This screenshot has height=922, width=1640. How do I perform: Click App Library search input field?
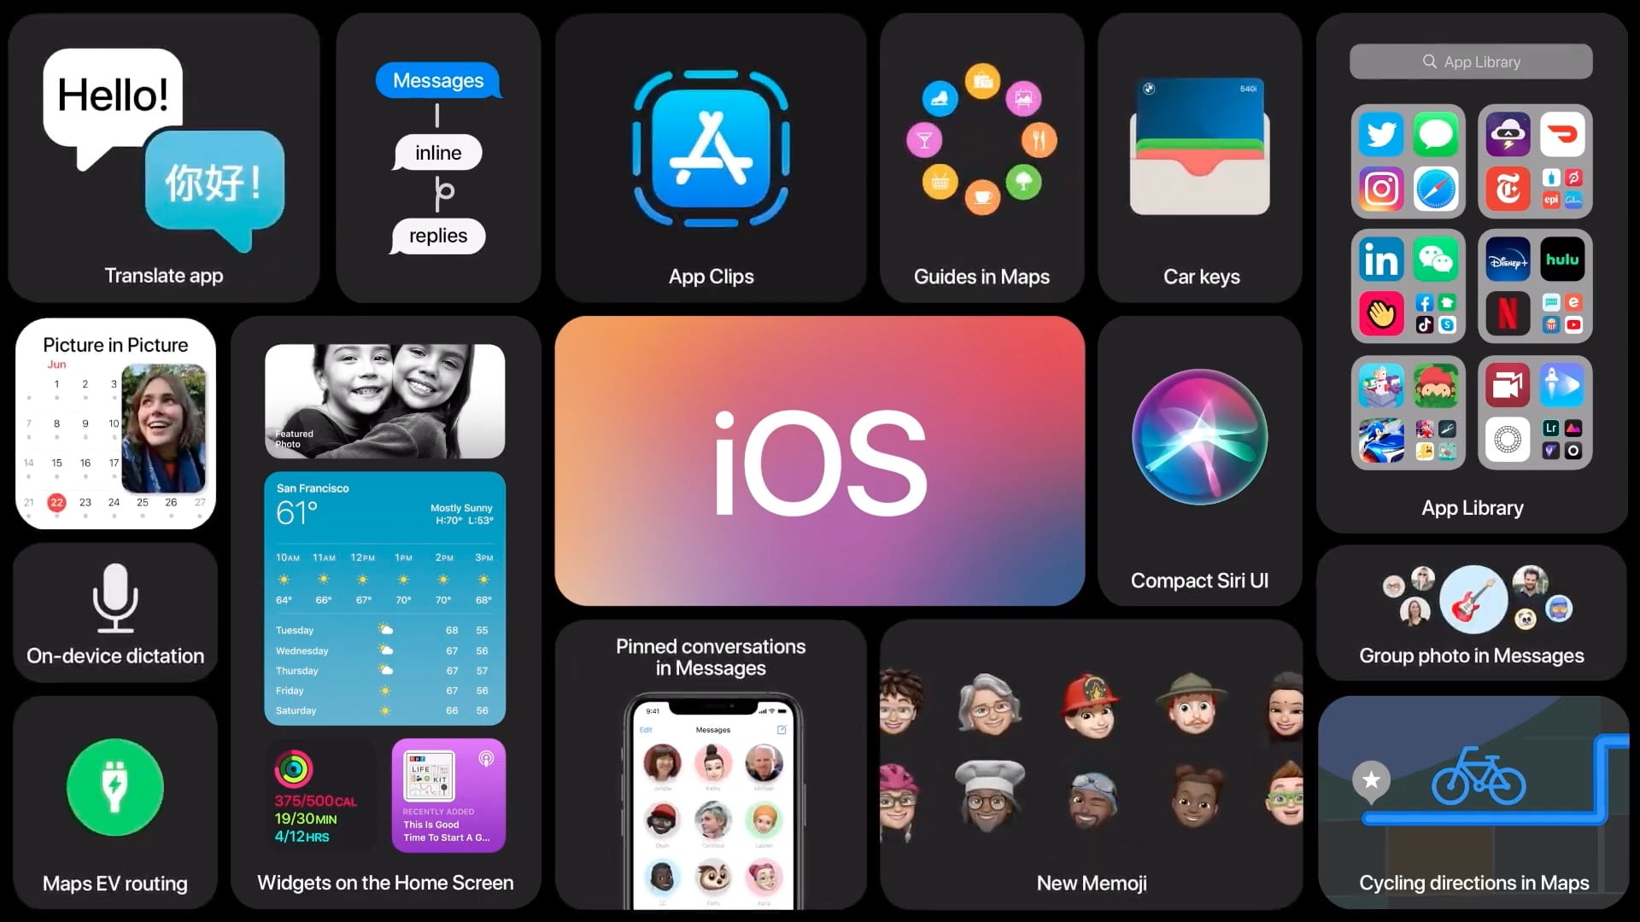[1471, 62]
